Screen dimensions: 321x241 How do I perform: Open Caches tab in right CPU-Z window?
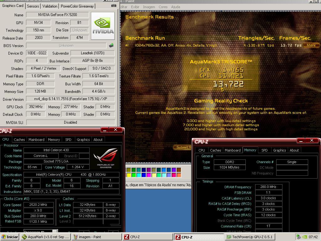(x=216, y=150)
